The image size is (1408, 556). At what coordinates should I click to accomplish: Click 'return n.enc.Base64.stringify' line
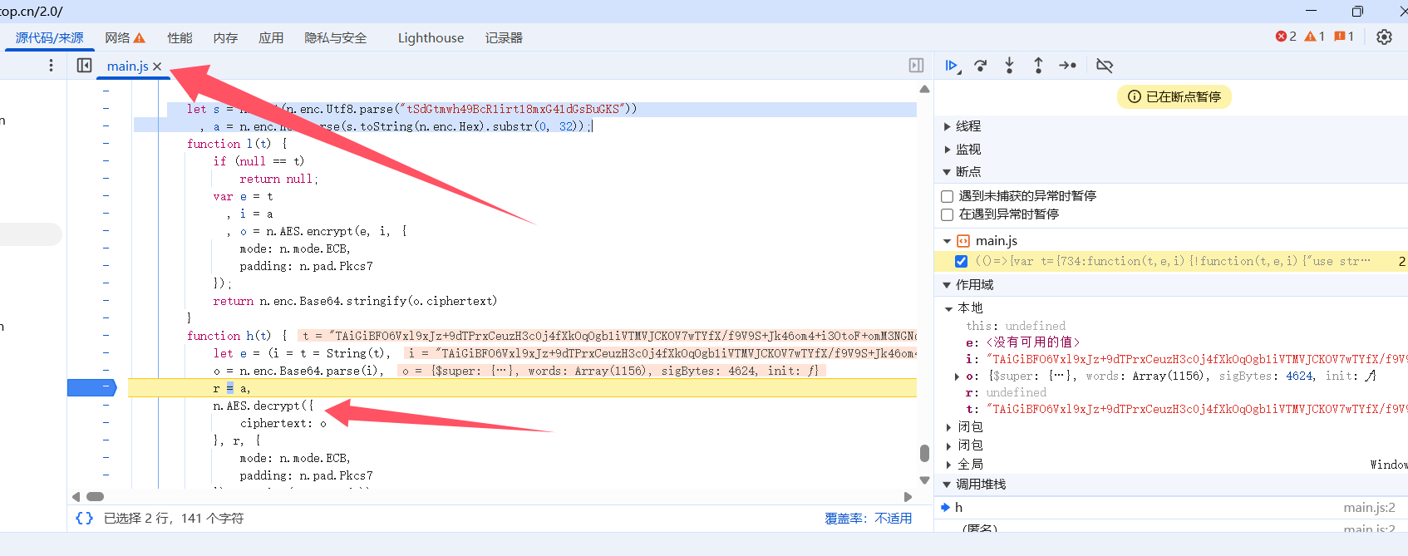click(x=355, y=301)
